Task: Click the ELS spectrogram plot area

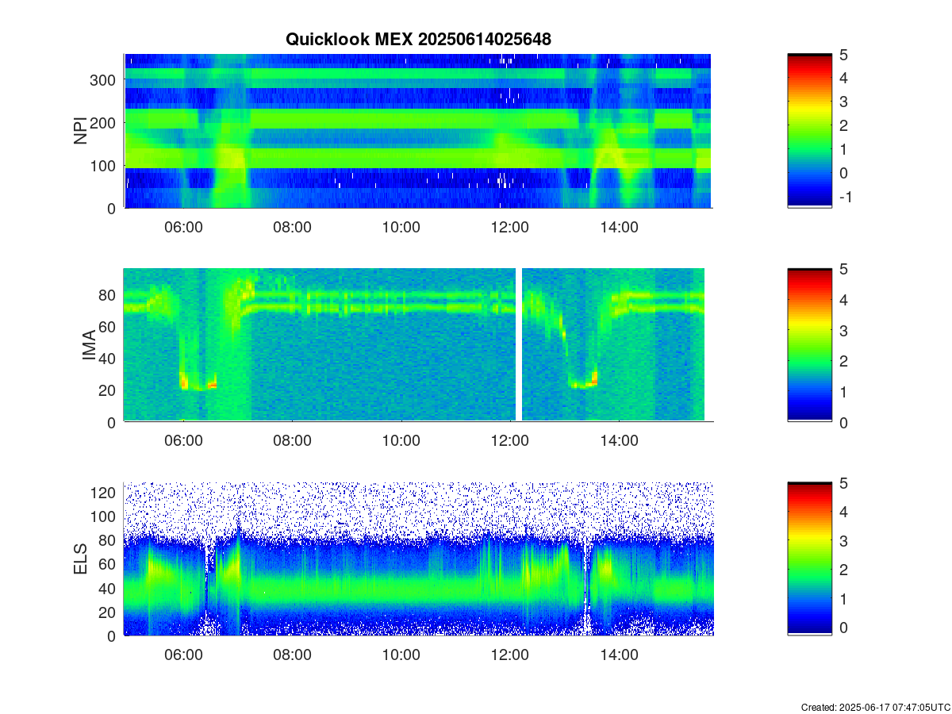Action: coord(417,559)
